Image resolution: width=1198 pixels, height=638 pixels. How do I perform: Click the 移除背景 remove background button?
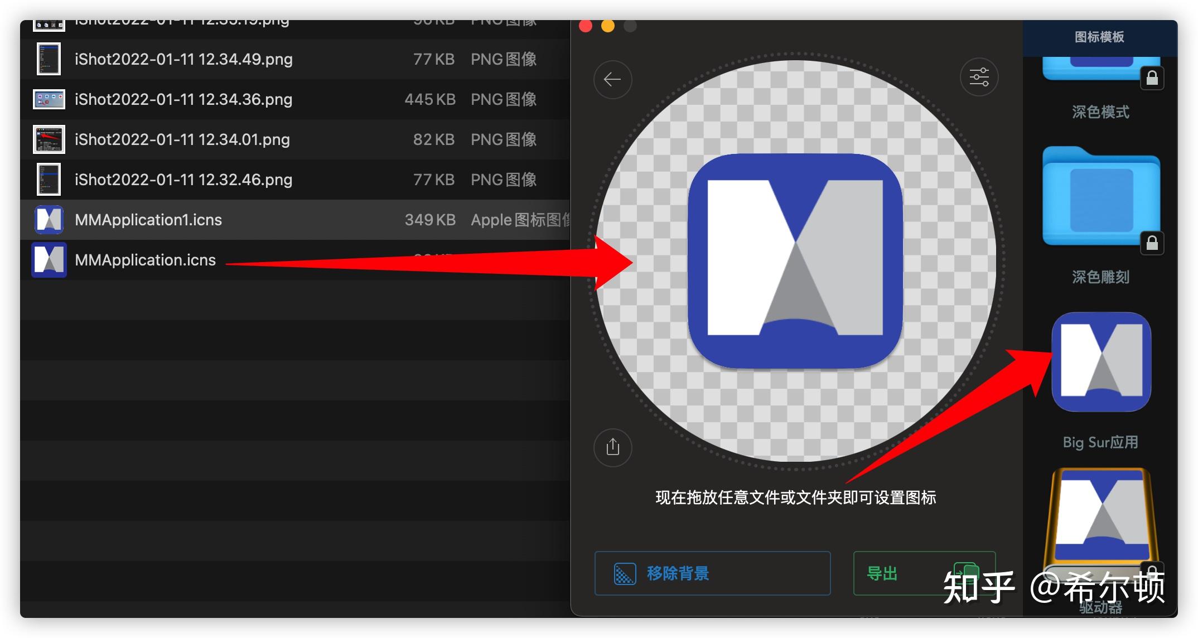[712, 573]
